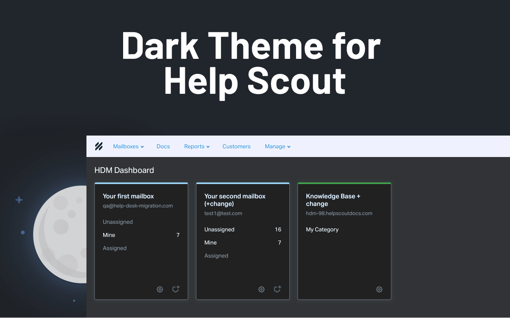Open the Mine folder showing 7 conversations
The height and width of the screenshot is (318, 510).
[109, 235]
